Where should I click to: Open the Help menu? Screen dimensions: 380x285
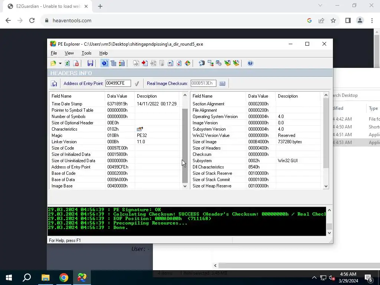coord(104,53)
